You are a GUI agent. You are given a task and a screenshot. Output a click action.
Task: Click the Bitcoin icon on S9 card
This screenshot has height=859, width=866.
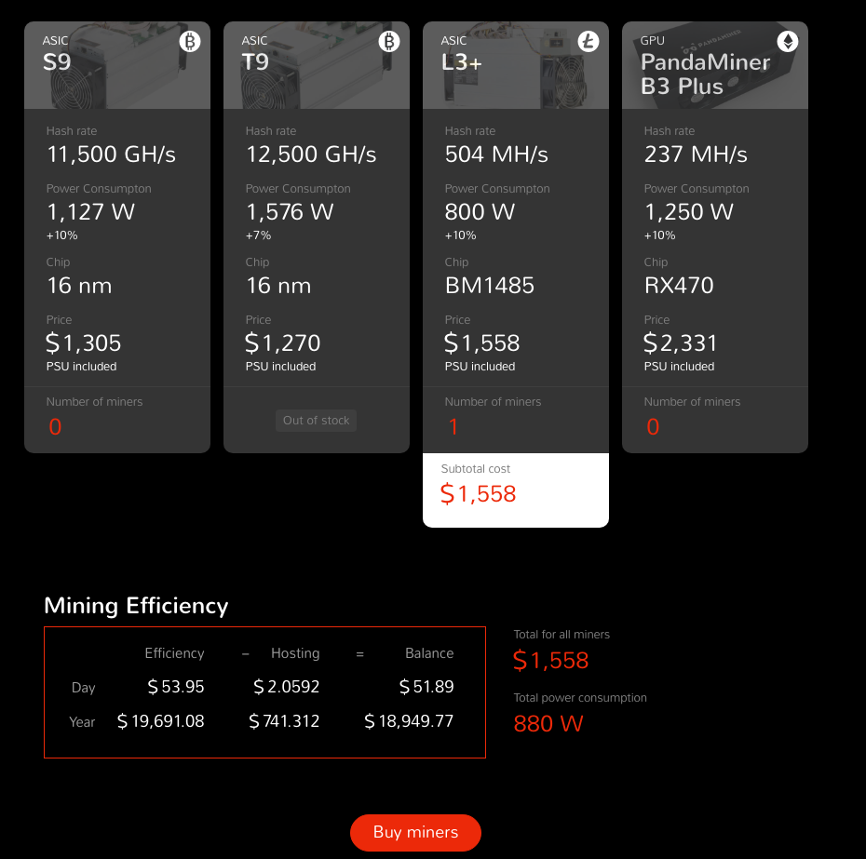[190, 42]
